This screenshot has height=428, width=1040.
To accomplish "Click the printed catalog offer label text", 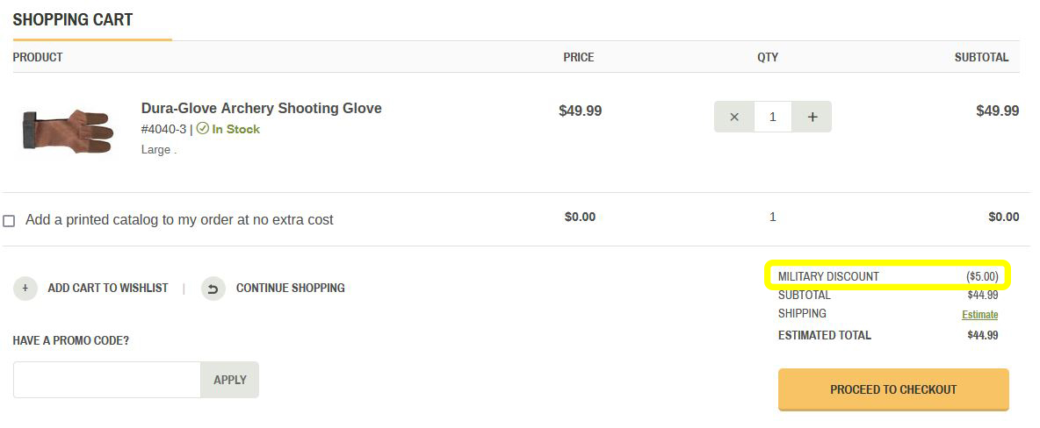I will click(179, 220).
